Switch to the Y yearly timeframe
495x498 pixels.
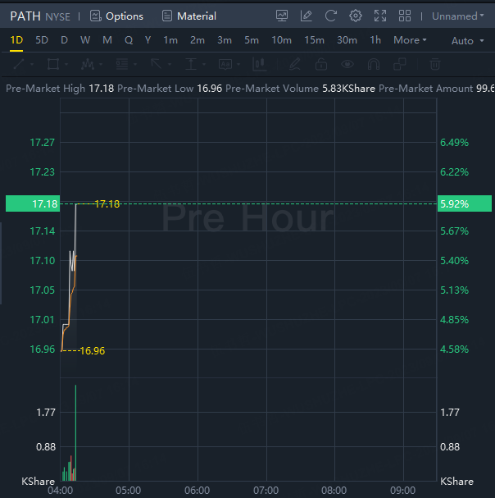click(x=148, y=40)
